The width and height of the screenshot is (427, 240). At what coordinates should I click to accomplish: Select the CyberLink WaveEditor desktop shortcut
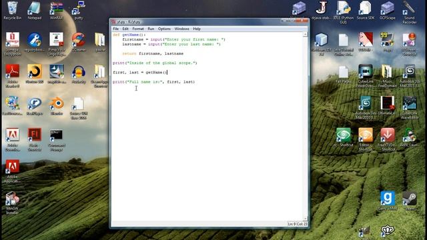(x=409, y=108)
